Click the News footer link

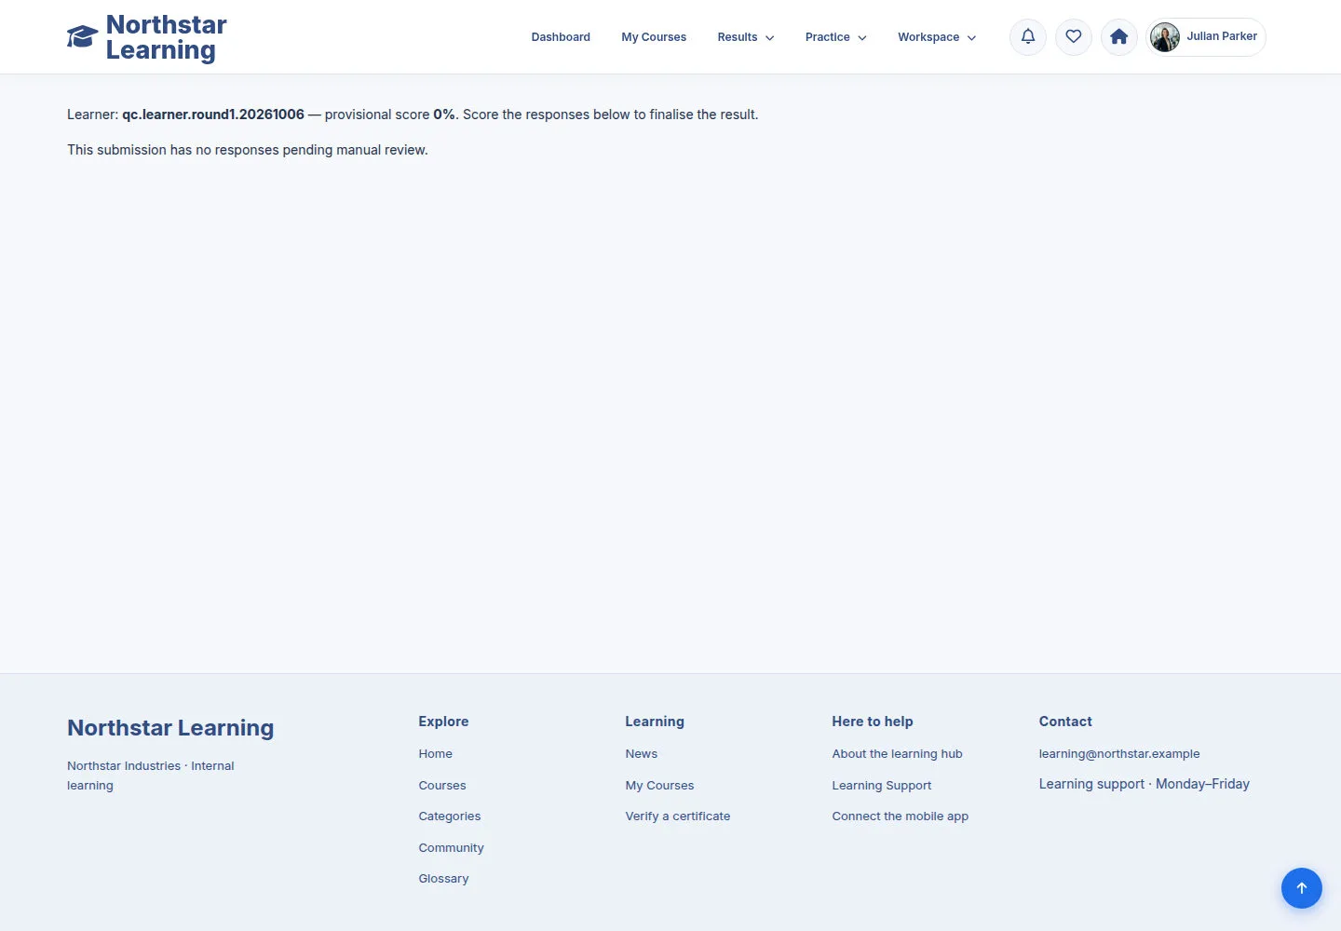point(641,754)
